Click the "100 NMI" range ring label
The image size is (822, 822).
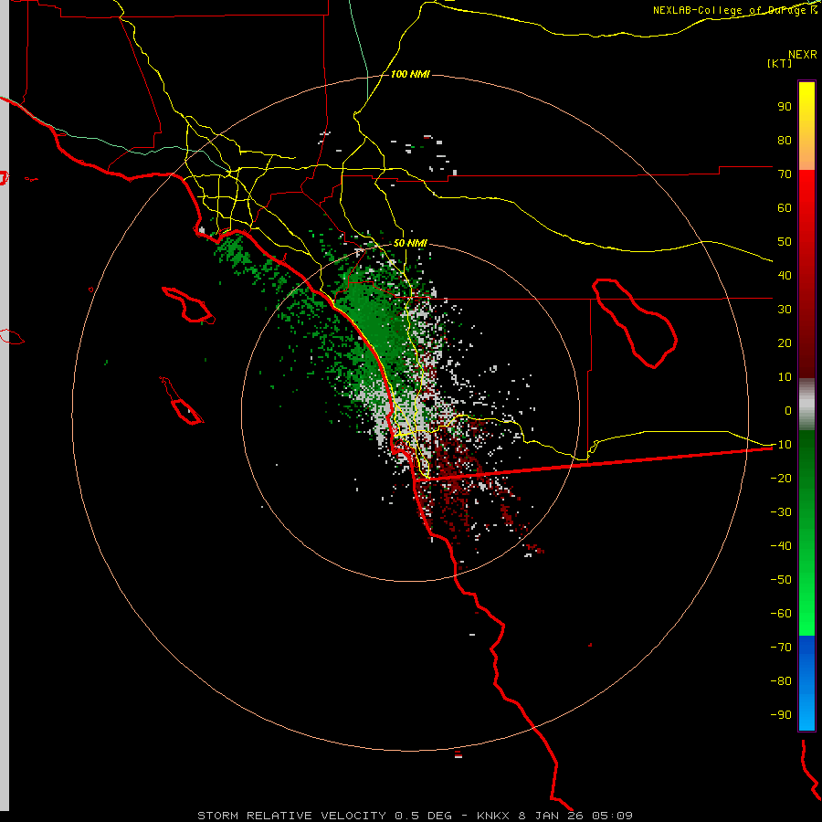(x=410, y=75)
